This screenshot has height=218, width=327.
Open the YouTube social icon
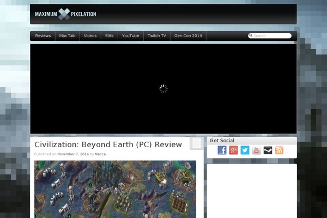(256, 150)
